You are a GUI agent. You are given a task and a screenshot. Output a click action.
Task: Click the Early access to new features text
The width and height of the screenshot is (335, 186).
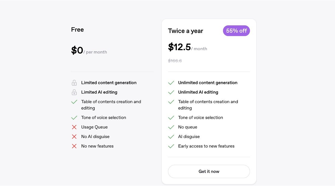point(206,146)
